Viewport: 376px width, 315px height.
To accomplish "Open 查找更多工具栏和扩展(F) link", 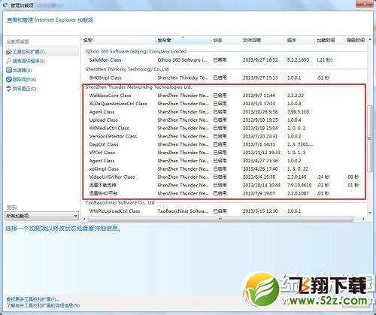I will point(33,299).
